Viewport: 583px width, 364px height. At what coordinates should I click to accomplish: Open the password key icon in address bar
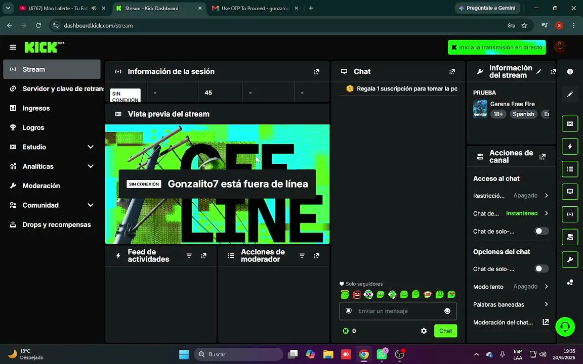point(511,25)
